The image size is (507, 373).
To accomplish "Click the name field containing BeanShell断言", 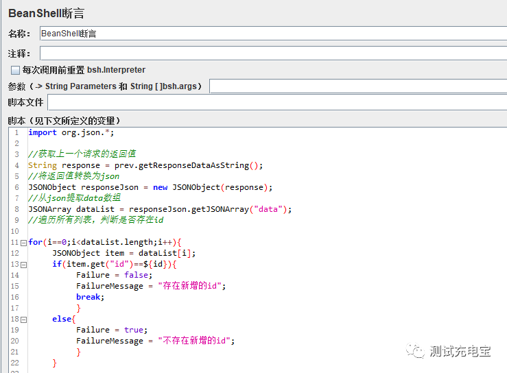I will click(273, 34).
